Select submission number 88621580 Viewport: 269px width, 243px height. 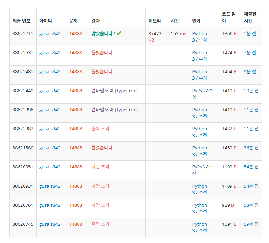23,148
